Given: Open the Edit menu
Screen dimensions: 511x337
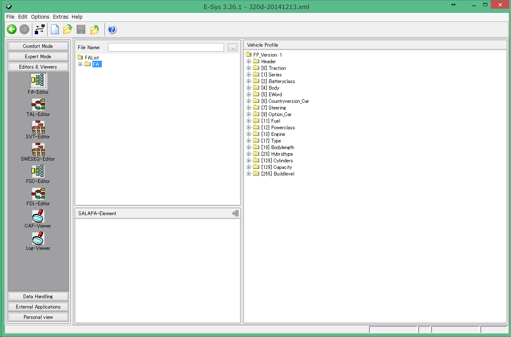Looking at the screenshot, I should [23, 17].
